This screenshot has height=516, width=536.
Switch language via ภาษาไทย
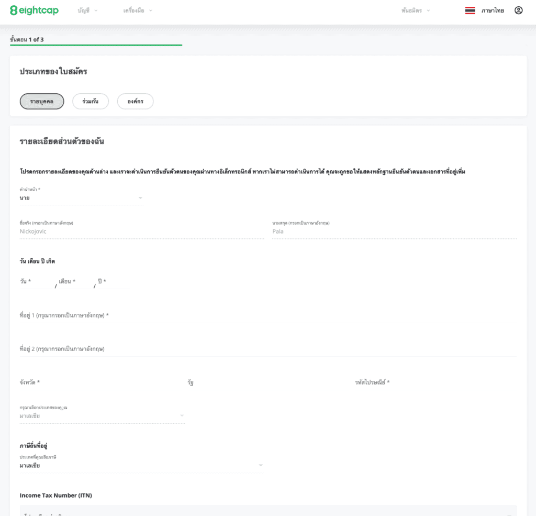coord(493,10)
